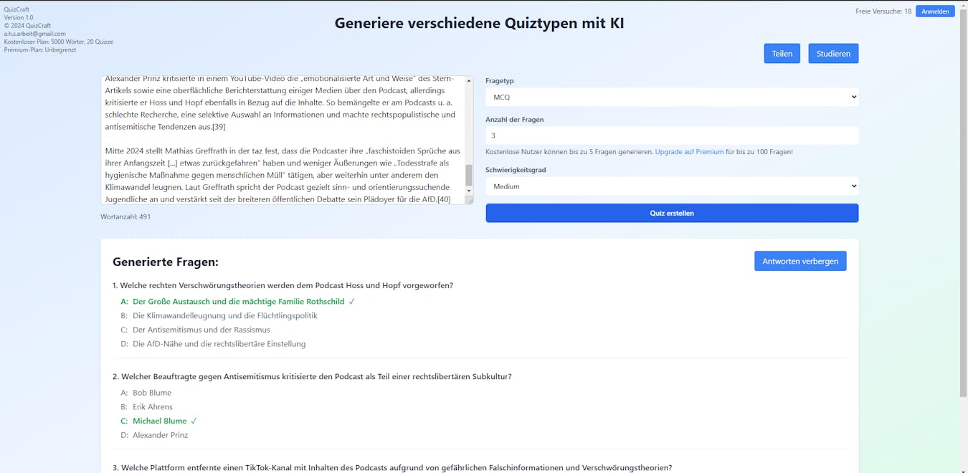Click the text area scroll-up arrow
This screenshot has width=968, height=473.
tap(469, 81)
